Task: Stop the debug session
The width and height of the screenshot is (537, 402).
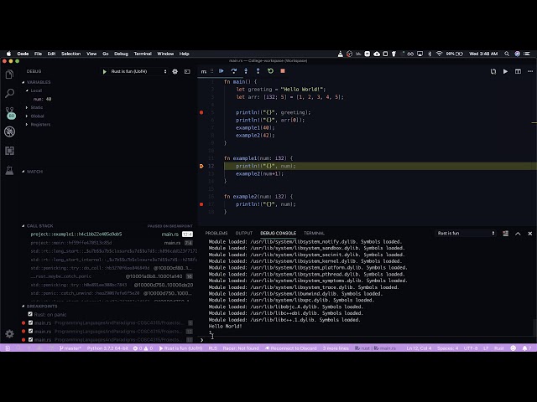Action: click(x=283, y=71)
